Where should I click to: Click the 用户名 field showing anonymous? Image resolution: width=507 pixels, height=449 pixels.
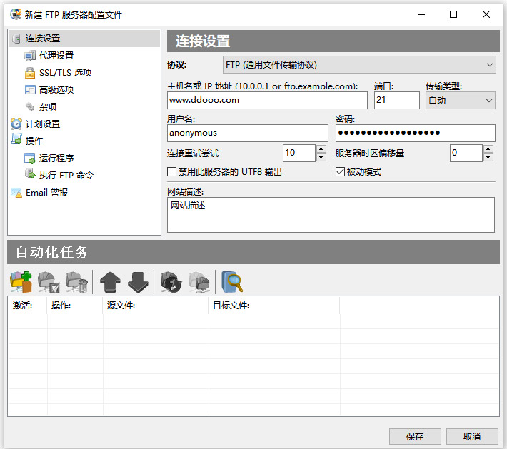247,133
